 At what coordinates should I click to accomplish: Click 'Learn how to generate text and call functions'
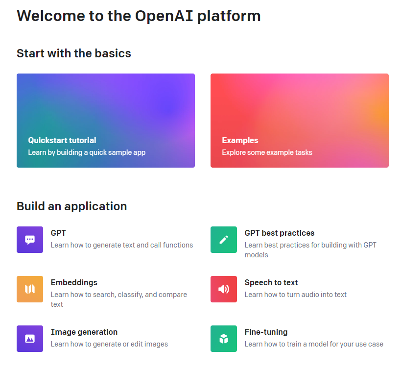point(122,245)
